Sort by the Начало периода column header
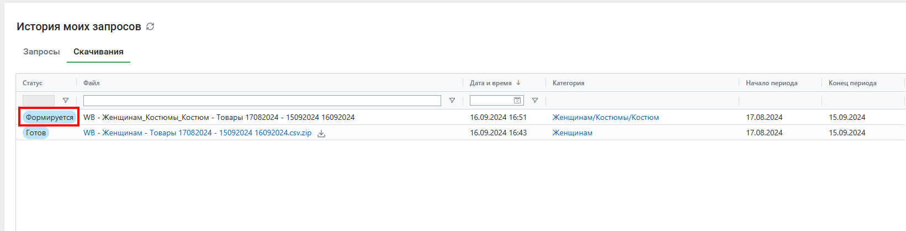 (x=772, y=83)
